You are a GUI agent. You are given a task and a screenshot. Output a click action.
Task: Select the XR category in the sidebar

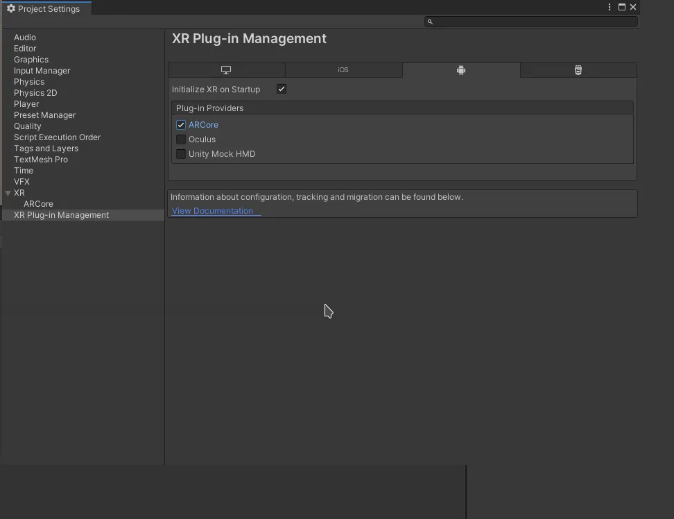point(19,193)
